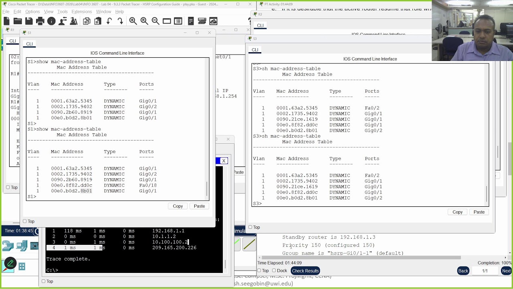
Task: Open the Network Information icon
Action: tap(51, 21)
